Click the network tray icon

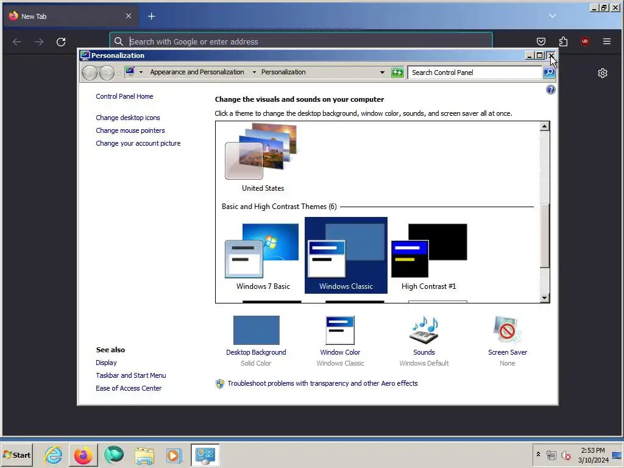click(x=551, y=455)
